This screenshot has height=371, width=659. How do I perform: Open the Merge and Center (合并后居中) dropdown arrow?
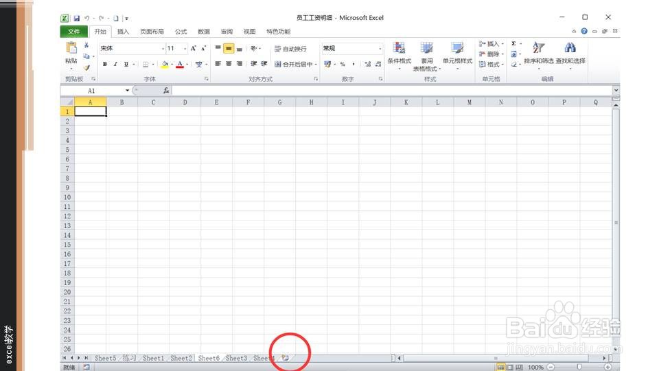[316, 65]
